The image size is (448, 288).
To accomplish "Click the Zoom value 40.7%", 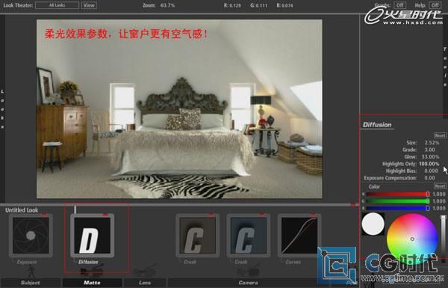I will tap(167, 5).
